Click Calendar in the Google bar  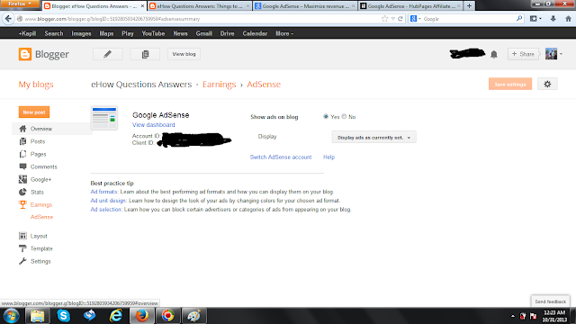coord(255,33)
